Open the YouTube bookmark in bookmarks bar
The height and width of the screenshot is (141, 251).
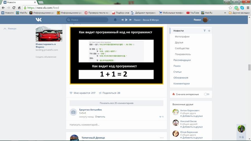(x=192, y=13)
